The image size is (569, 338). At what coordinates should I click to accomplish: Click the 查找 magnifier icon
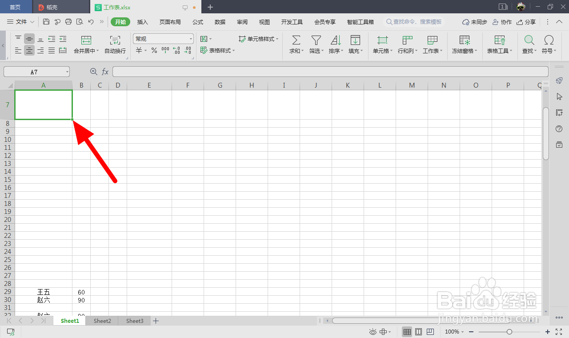coord(529,40)
